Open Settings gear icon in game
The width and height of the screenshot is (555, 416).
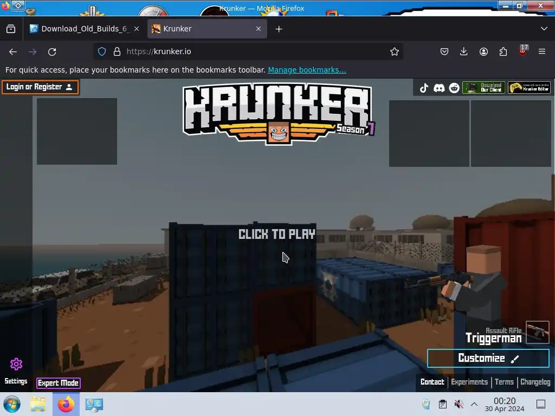pos(16,364)
